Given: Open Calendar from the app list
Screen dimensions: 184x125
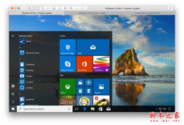Looking at the screenshot, I should [29, 70].
